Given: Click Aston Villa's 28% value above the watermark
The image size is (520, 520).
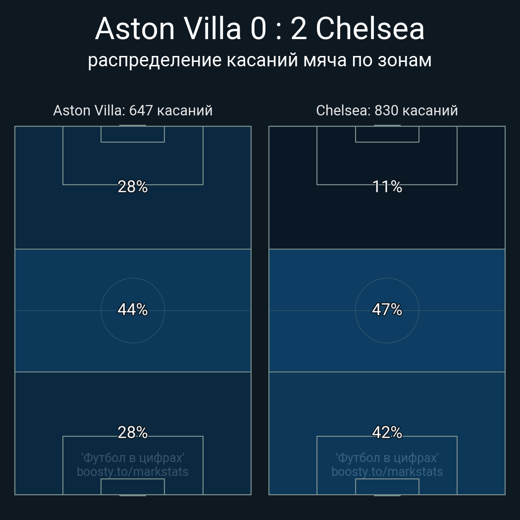Looking at the screenshot, I should tap(133, 433).
